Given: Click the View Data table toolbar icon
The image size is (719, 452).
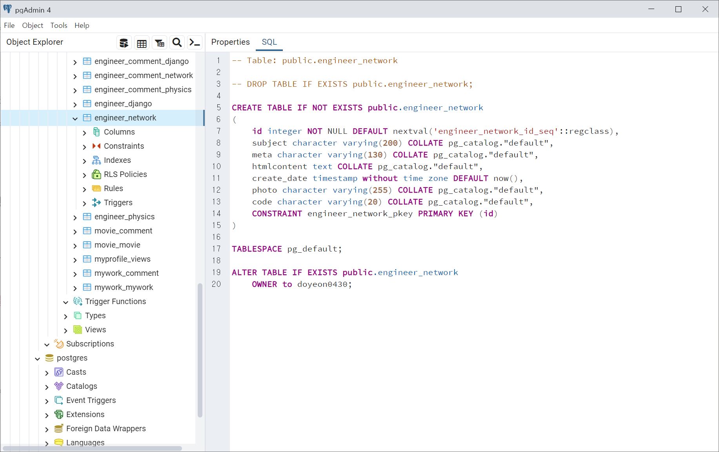Looking at the screenshot, I should (142, 43).
